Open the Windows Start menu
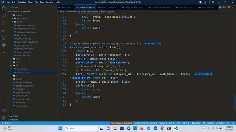 tap(60, 128)
